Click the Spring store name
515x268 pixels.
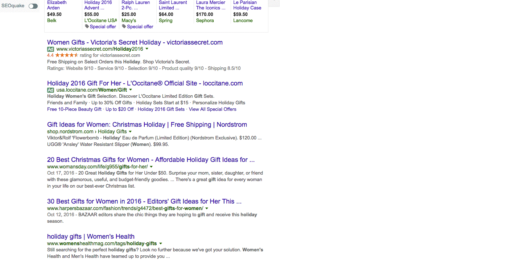pyautogui.click(x=166, y=20)
